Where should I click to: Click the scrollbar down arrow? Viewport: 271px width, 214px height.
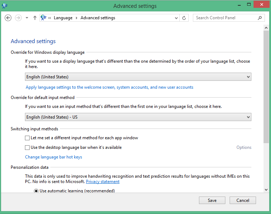coord(266,190)
